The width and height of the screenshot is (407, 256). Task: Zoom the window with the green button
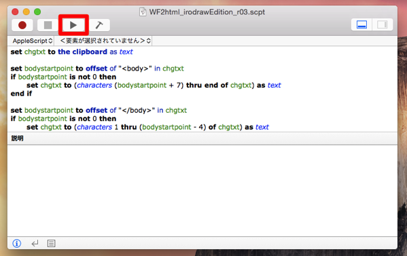pyautogui.click(x=37, y=12)
